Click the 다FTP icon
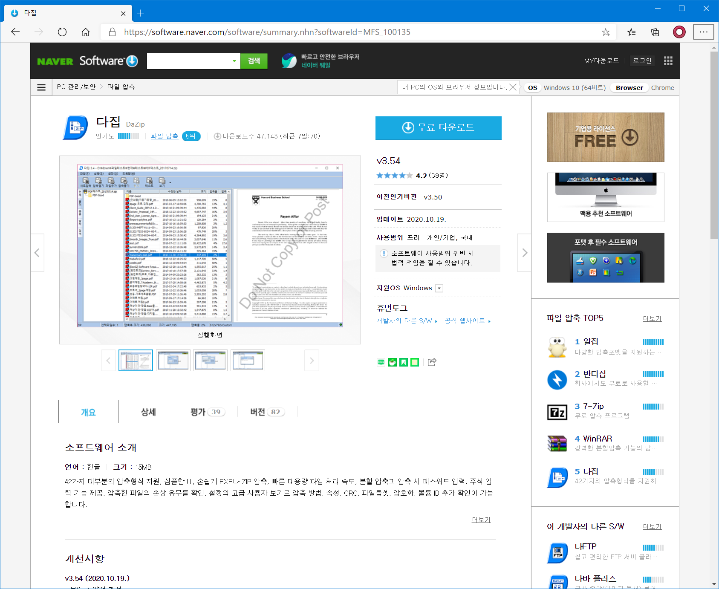This screenshot has height=589, width=719. [557, 553]
